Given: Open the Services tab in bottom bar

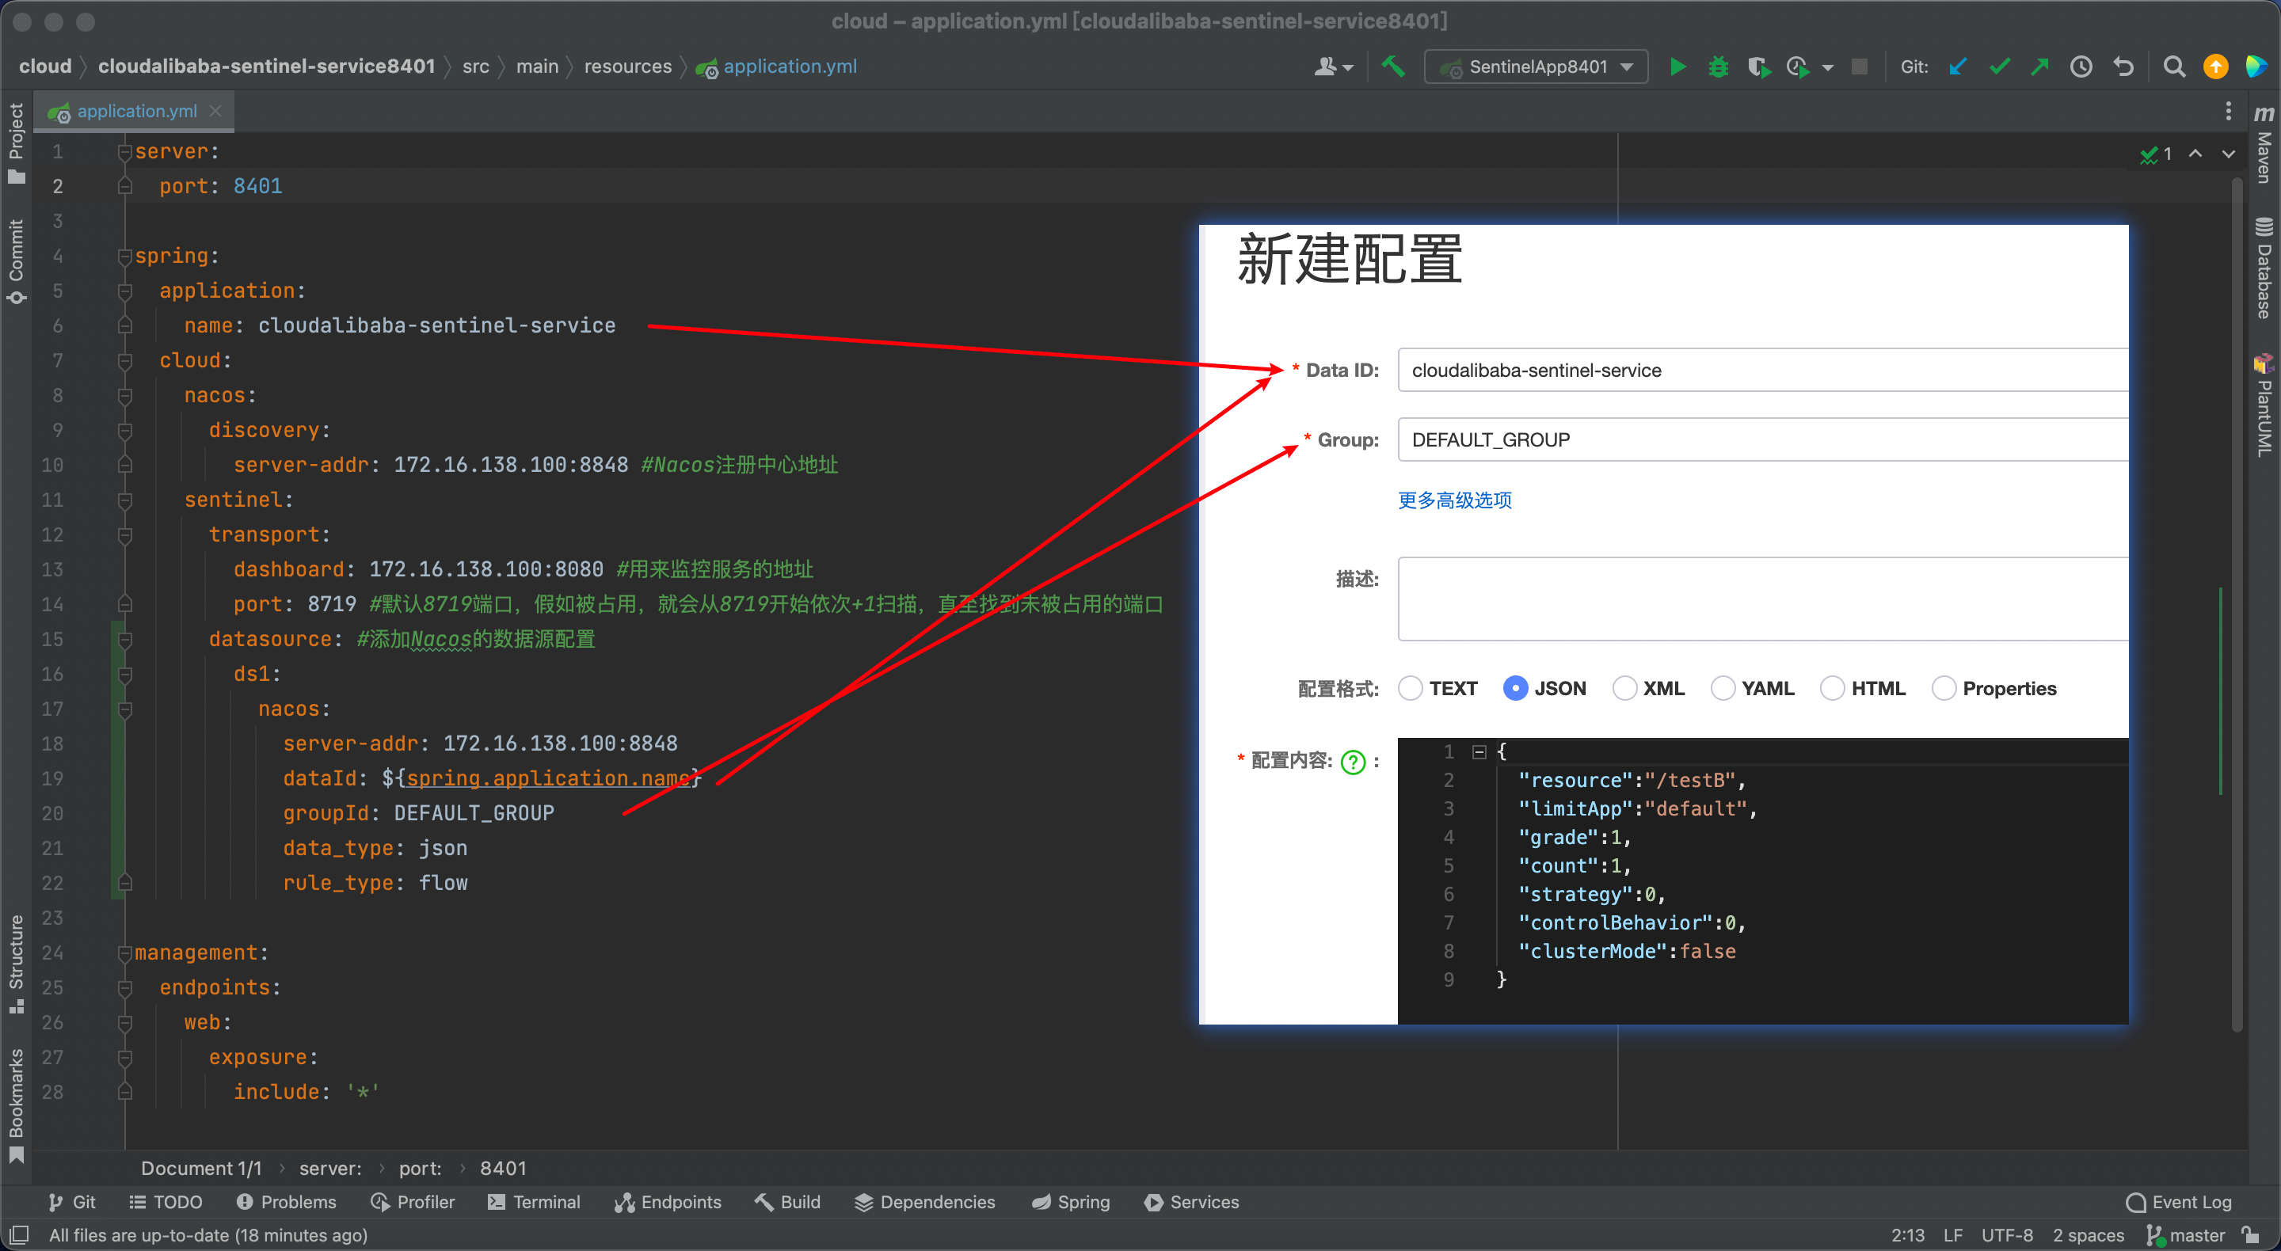Looking at the screenshot, I should pos(1191,1201).
